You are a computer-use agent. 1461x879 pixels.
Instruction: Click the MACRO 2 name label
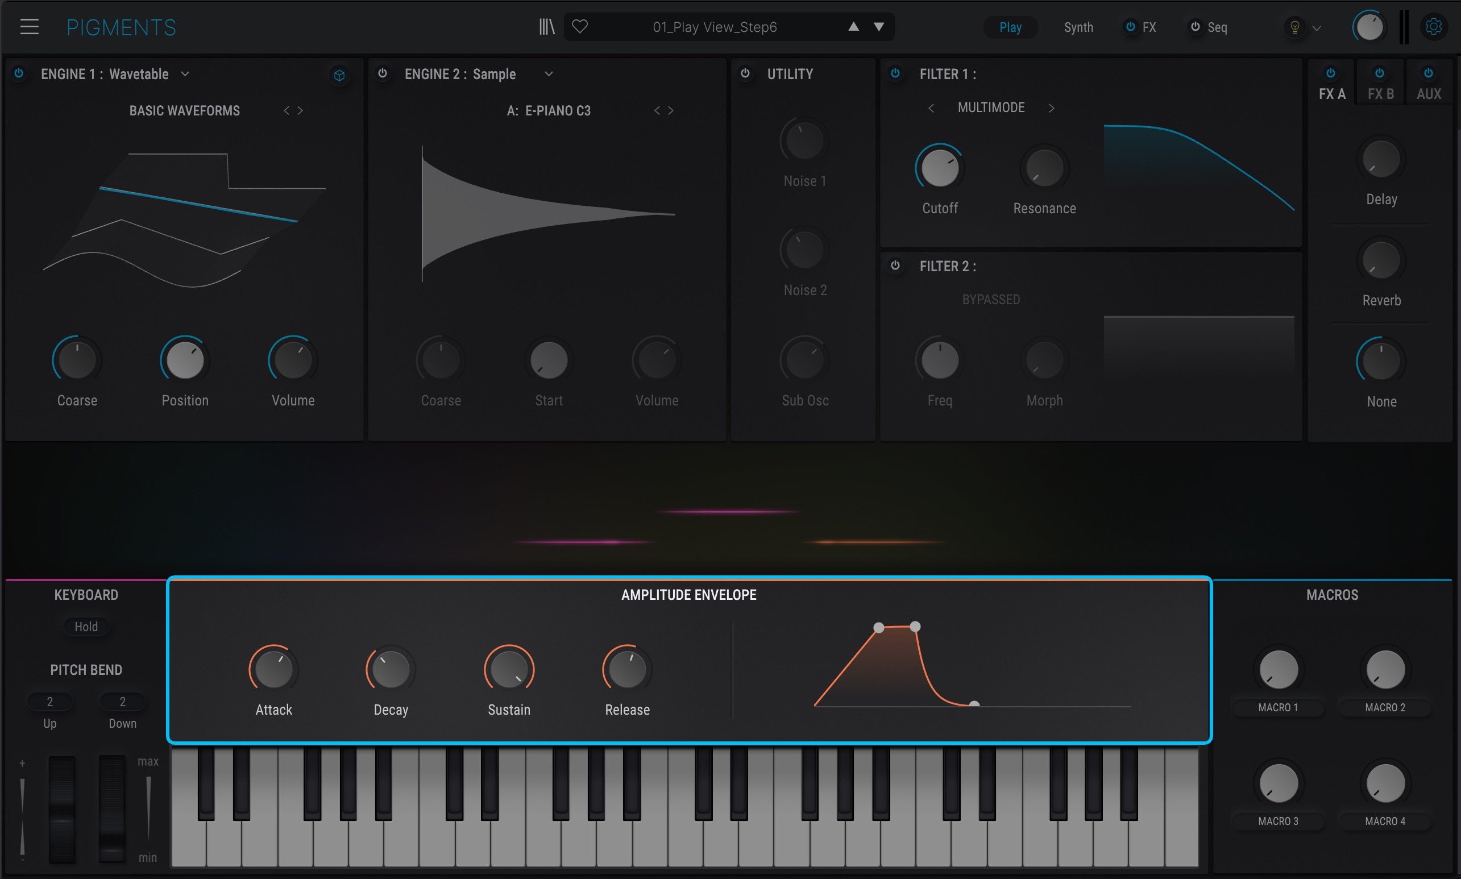(x=1385, y=708)
